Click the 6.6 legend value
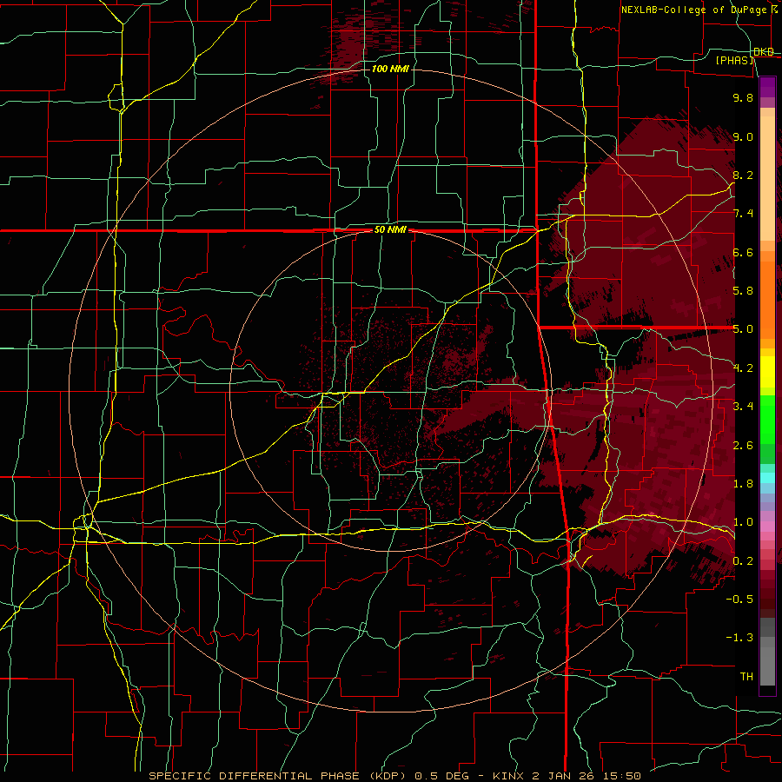This screenshot has height=782, width=782. (x=743, y=252)
